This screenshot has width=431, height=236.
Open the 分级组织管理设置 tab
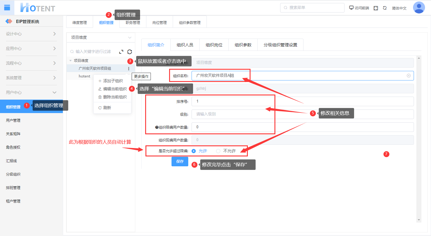tap(280, 45)
